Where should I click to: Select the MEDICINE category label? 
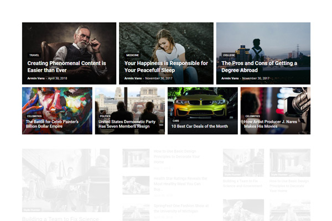pyautogui.click(x=132, y=55)
